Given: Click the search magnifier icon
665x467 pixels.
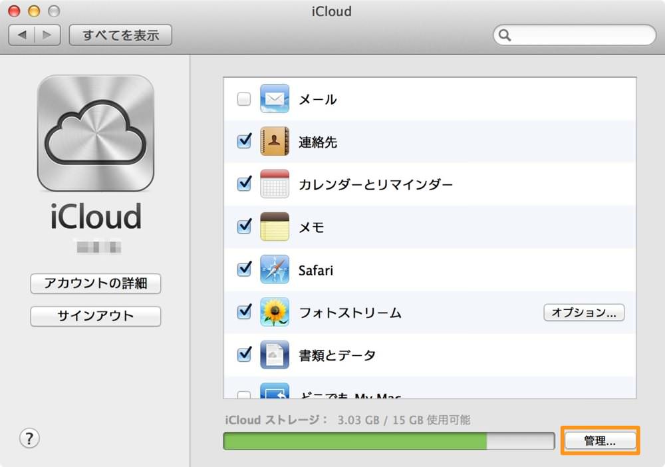Looking at the screenshot, I should pyautogui.click(x=505, y=35).
